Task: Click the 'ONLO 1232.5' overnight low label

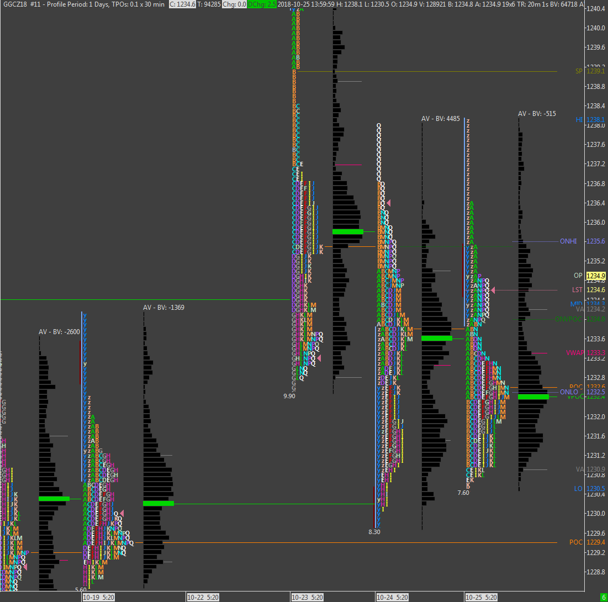Action: click(582, 392)
